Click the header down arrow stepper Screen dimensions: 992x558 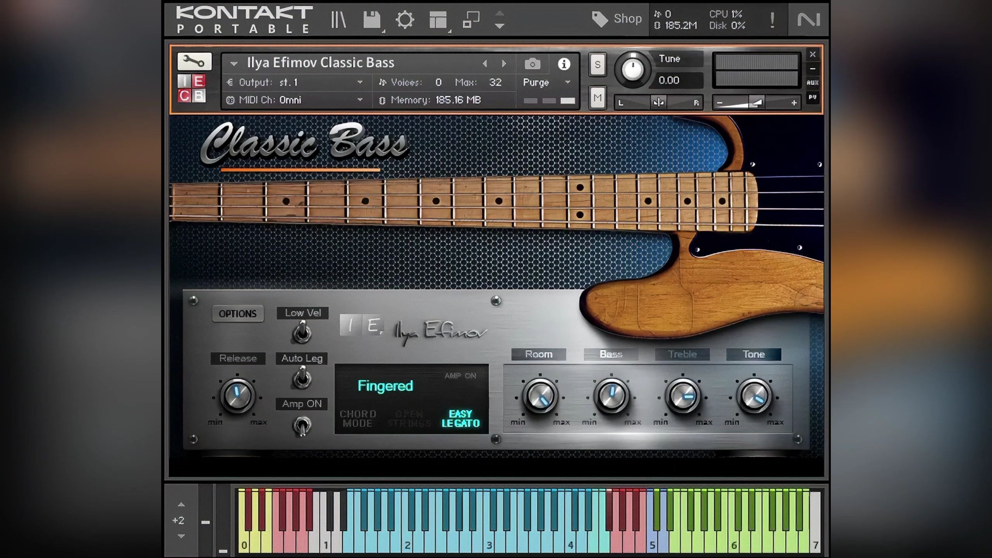499,26
